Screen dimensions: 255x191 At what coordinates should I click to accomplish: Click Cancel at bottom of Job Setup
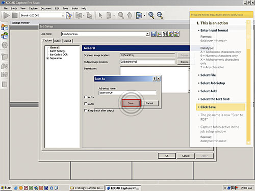coord(186,156)
